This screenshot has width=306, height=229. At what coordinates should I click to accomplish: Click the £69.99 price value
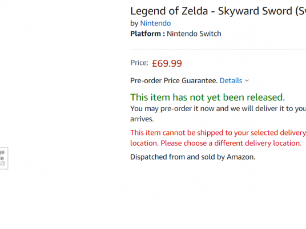click(x=167, y=63)
